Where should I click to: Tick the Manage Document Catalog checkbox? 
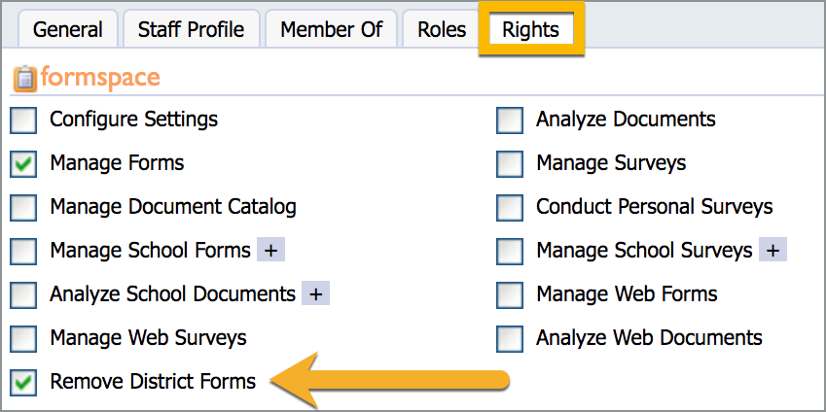(23, 208)
